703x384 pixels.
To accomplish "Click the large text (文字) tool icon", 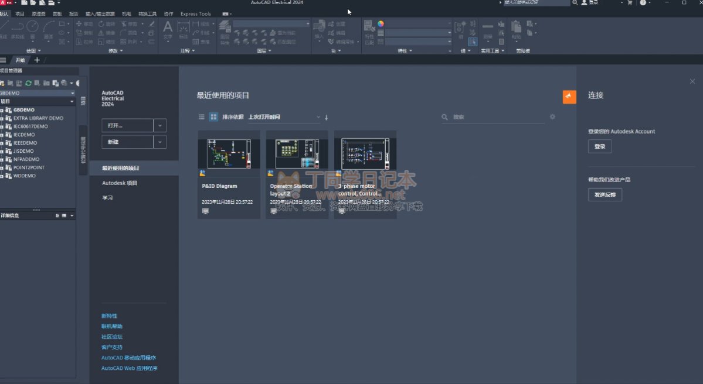I will click(x=168, y=27).
